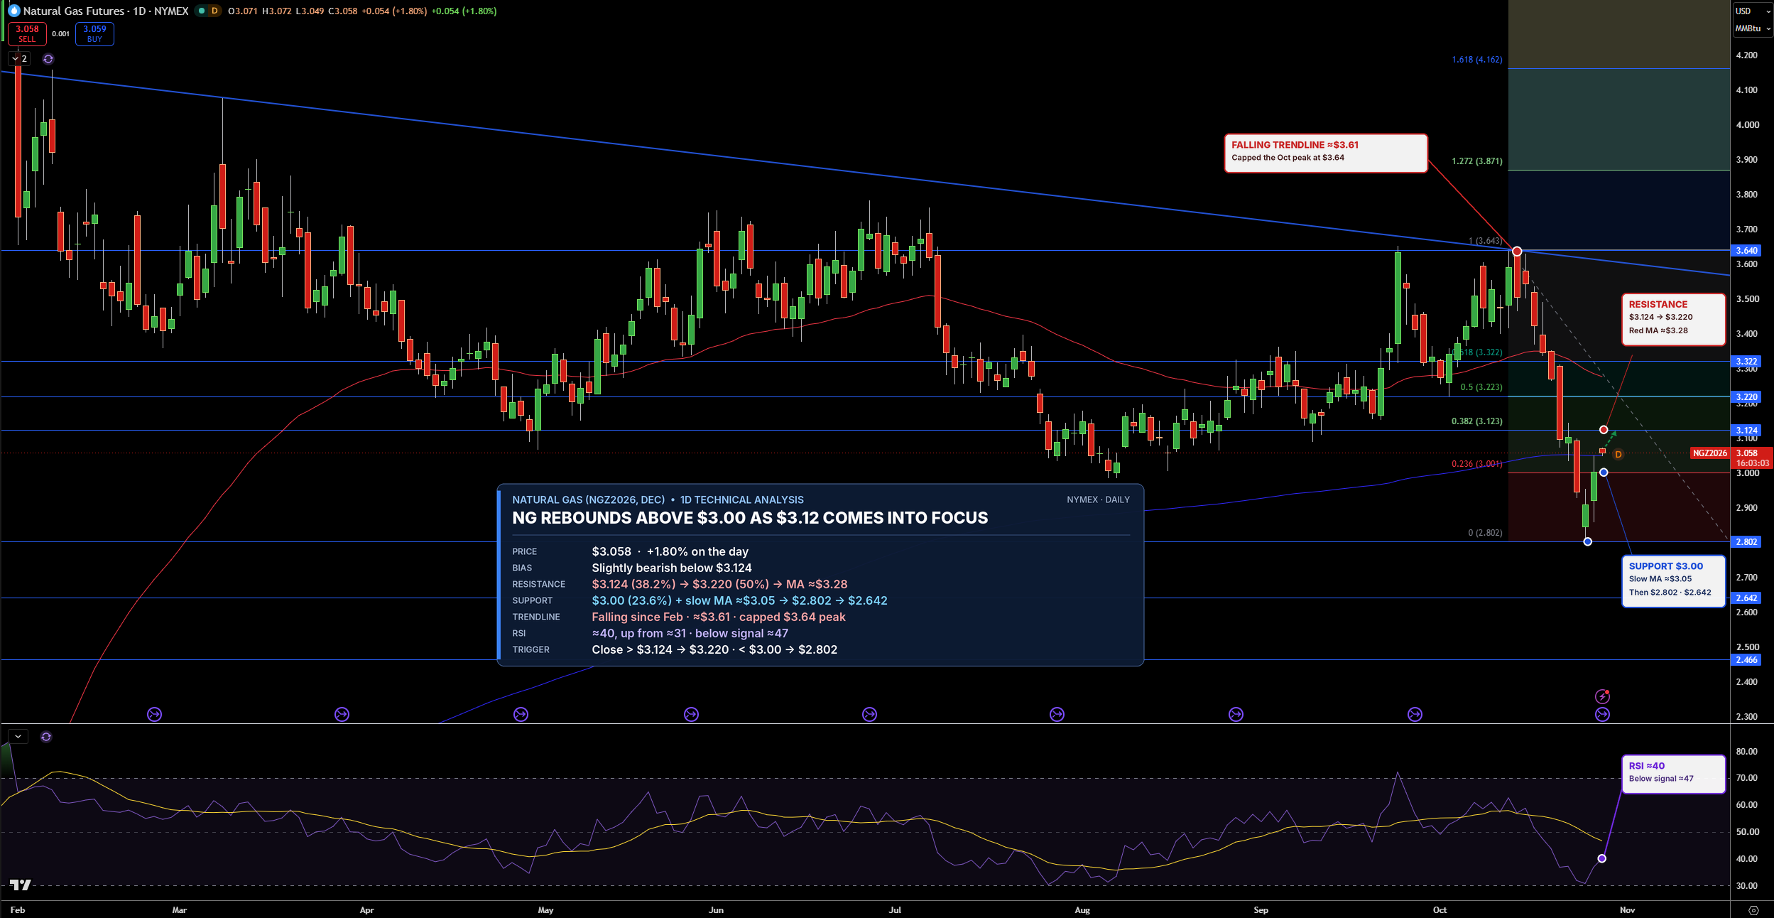Click contract switch marker before Sep label
This screenshot has width=1774, height=918.
1236,714
